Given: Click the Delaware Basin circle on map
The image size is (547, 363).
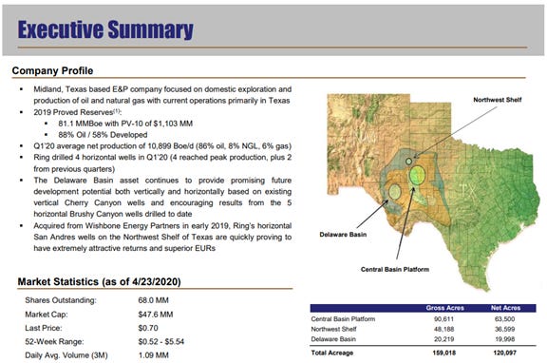Looking at the screenshot, I should [394, 192].
